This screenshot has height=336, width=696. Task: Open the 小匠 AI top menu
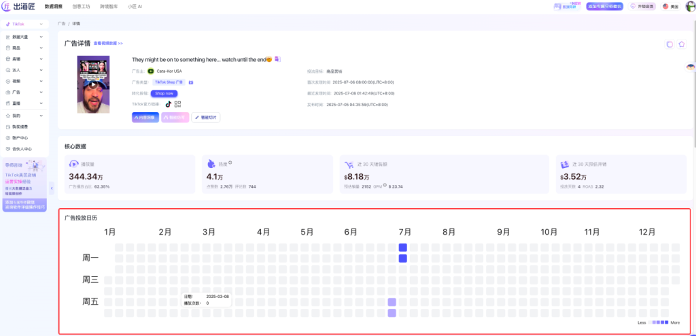(x=135, y=6)
